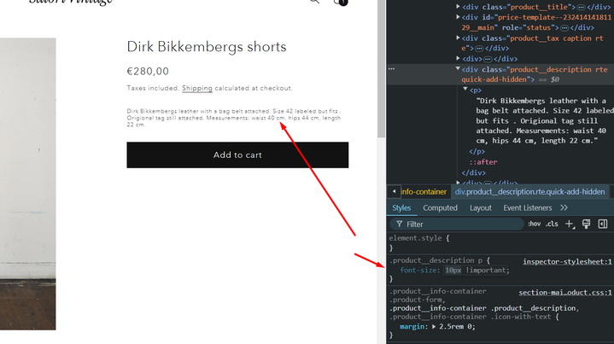Toggle the computed styles sidebar icon
Viewport: 614px width, 344px height.
tap(603, 224)
